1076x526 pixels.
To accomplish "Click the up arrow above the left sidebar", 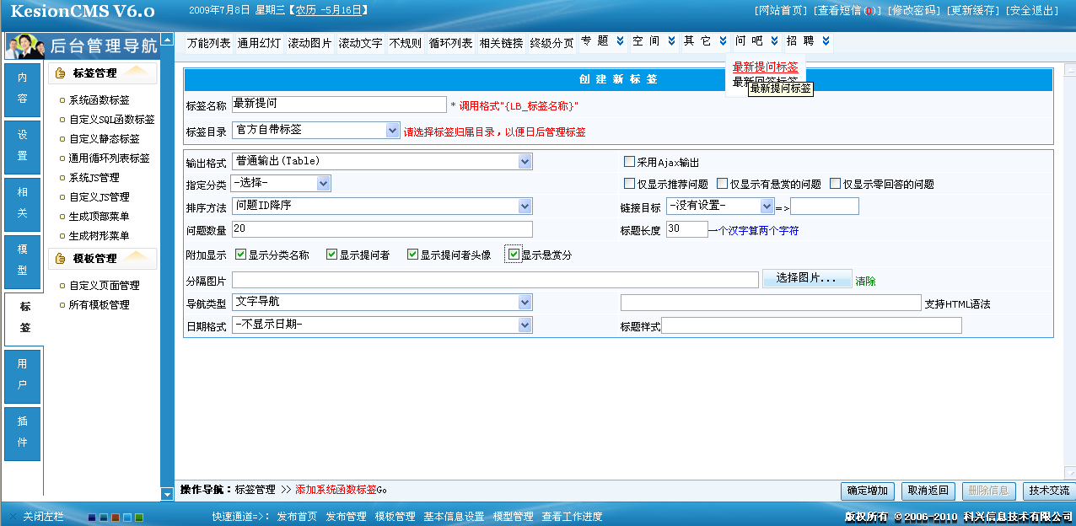I will (167, 40).
